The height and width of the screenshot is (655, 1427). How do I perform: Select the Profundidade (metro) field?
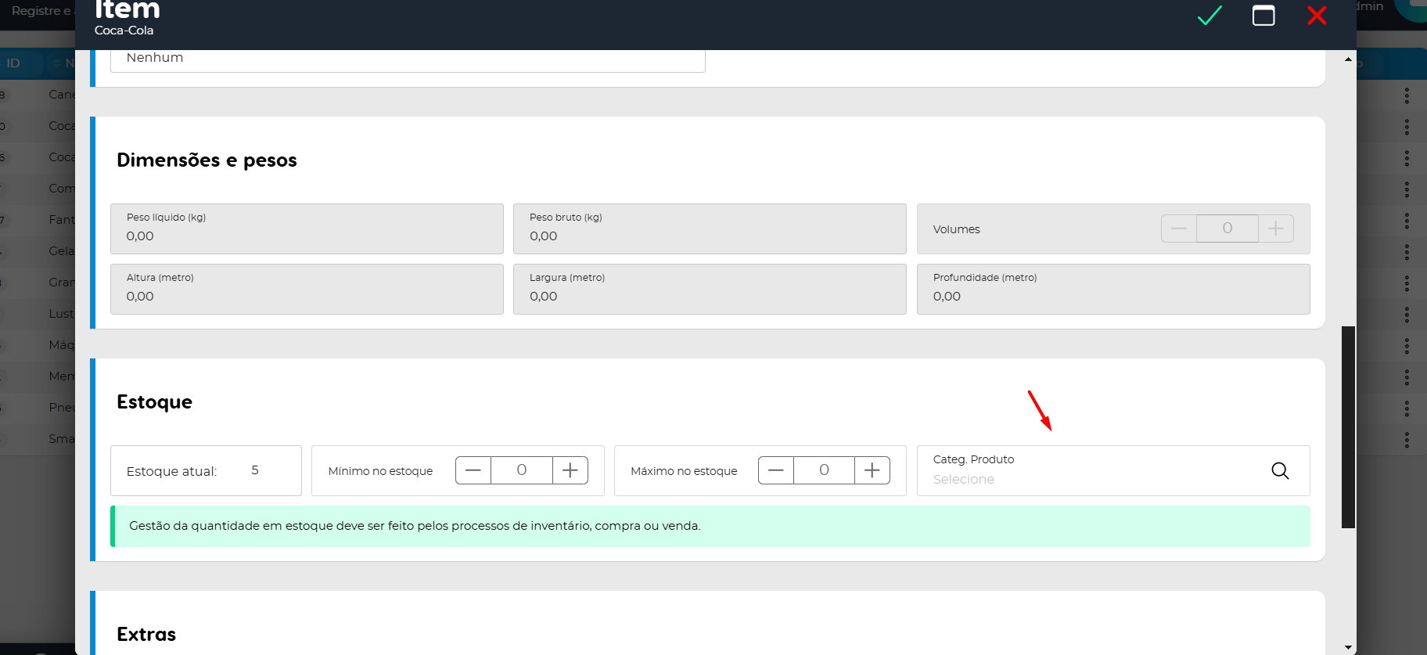1112,296
